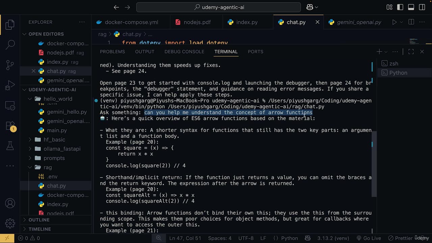Viewport: 432px width, 243px height.
Task: Open the Run and Debug view
Action: [10, 85]
